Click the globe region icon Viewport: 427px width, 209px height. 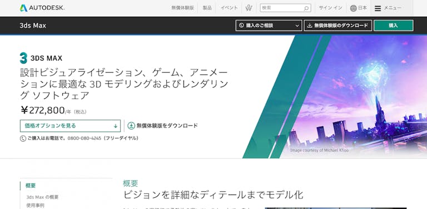353,8
